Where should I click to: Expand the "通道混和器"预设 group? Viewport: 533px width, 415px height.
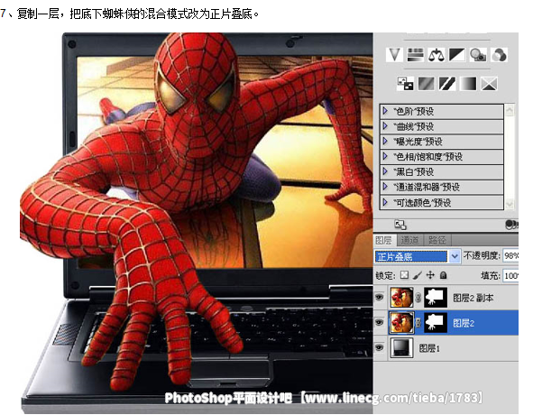(385, 187)
